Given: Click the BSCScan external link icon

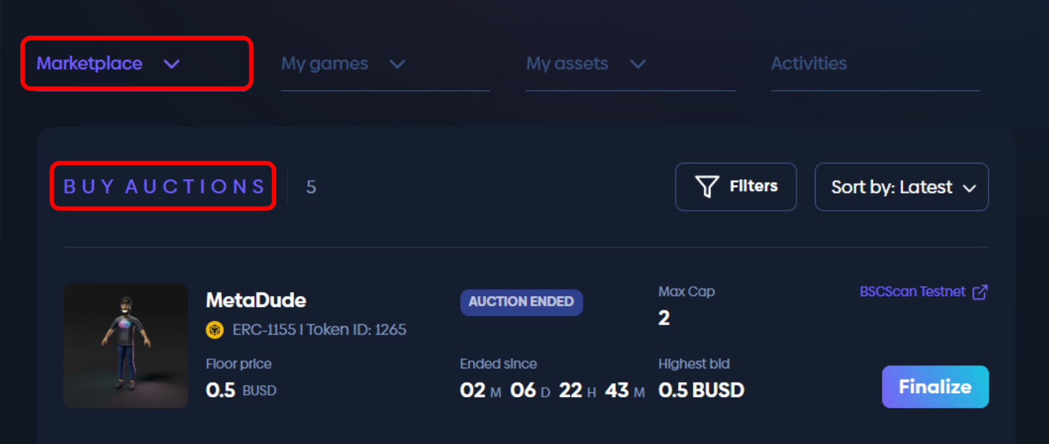Looking at the screenshot, I should click(980, 292).
